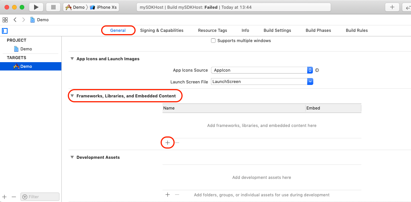411x202 pixels.
Task: Open the related items grid menu
Action: pyautogui.click(x=5, y=20)
